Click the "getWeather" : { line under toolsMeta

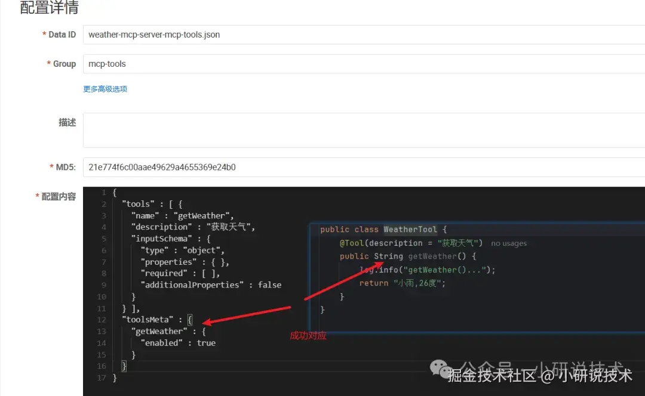click(168, 332)
